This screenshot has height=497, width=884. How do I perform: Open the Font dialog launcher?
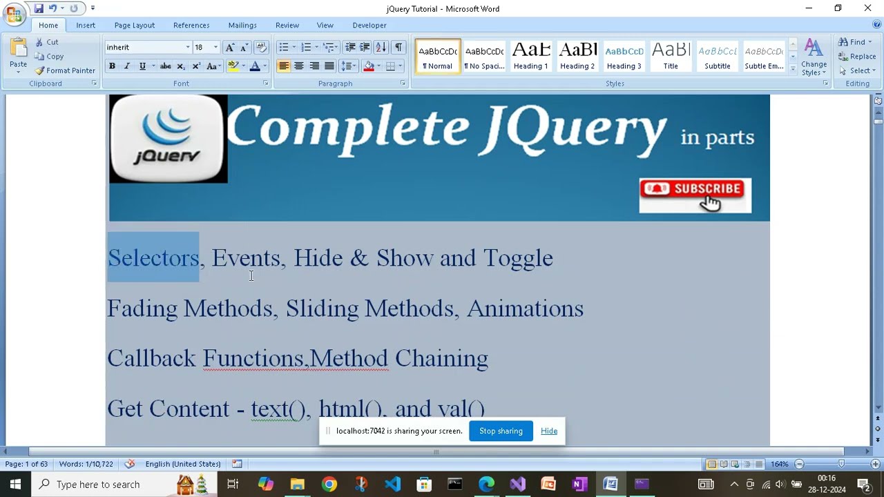(x=265, y=84)
